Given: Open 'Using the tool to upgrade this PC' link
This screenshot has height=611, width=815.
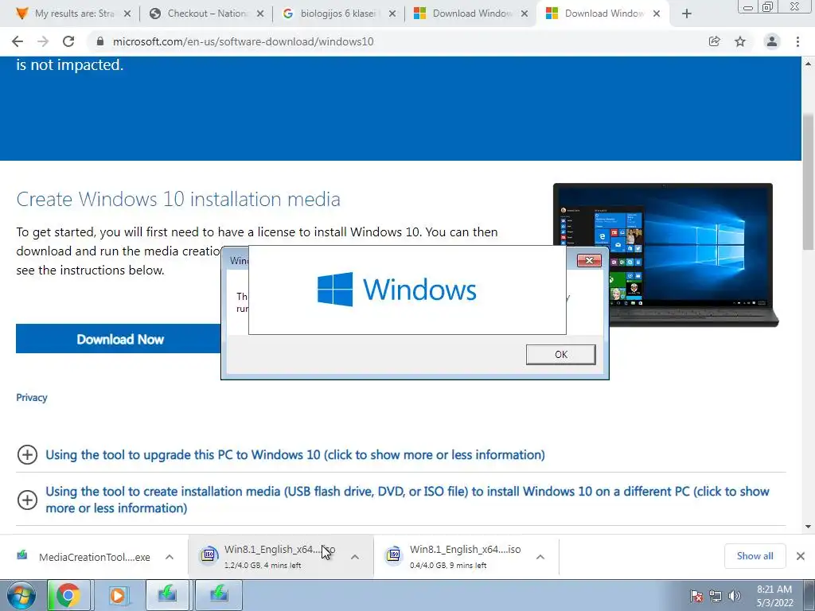Looking at the screenshot, I should (x=295, y=454).
